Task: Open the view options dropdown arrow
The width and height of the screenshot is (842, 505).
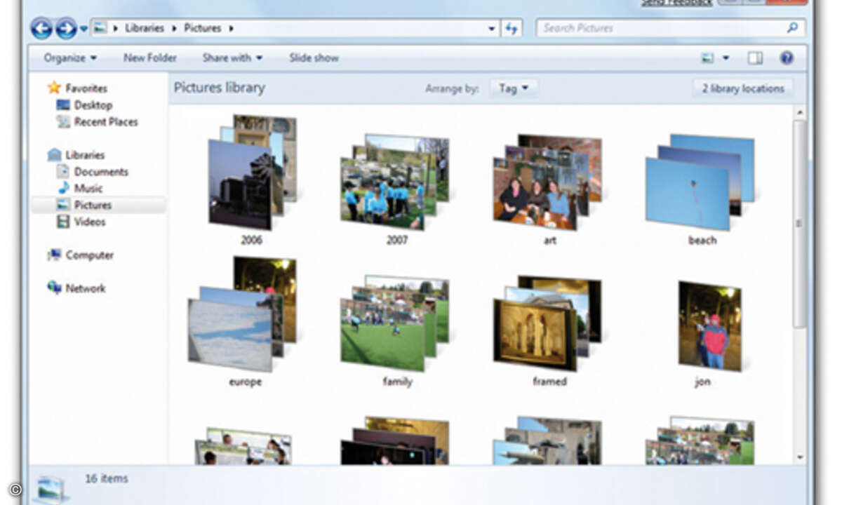Action: coord(726,58)
